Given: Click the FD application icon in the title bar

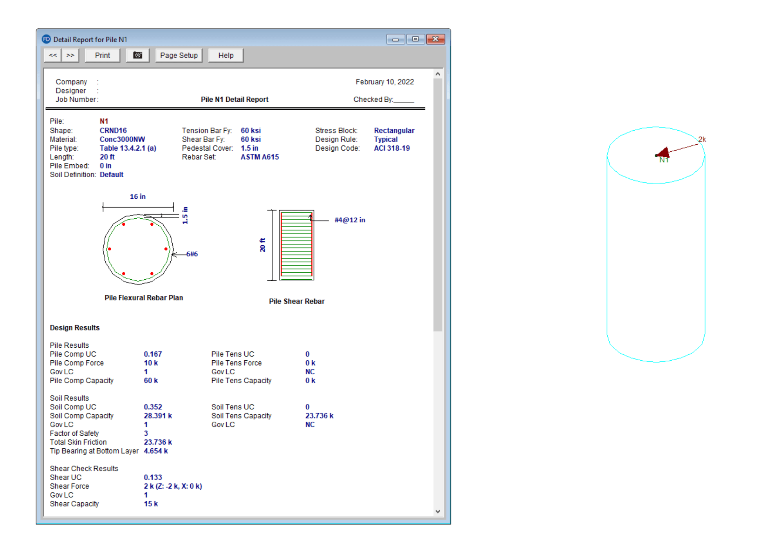Looking at the screenshot, I should (x=46, y=39).
